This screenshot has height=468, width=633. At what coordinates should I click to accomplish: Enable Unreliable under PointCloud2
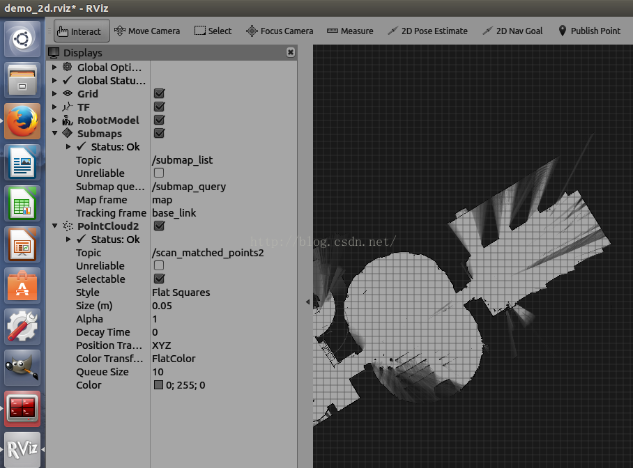[x=159, y=265]
